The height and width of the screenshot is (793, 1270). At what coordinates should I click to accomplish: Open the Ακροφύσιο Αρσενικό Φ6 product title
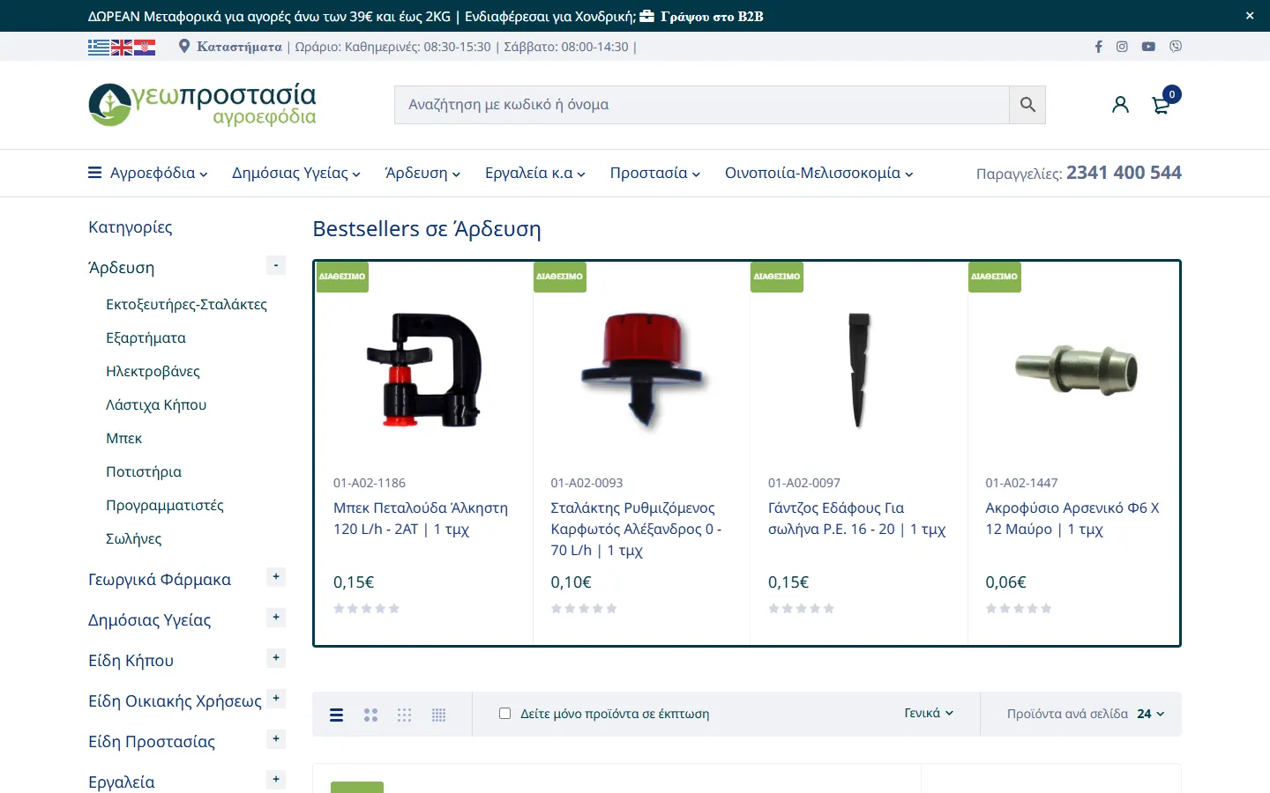(x=1072, y=519)
